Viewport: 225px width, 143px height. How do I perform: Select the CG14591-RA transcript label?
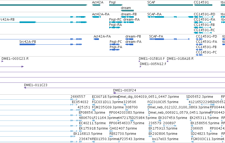coord(204,20)
